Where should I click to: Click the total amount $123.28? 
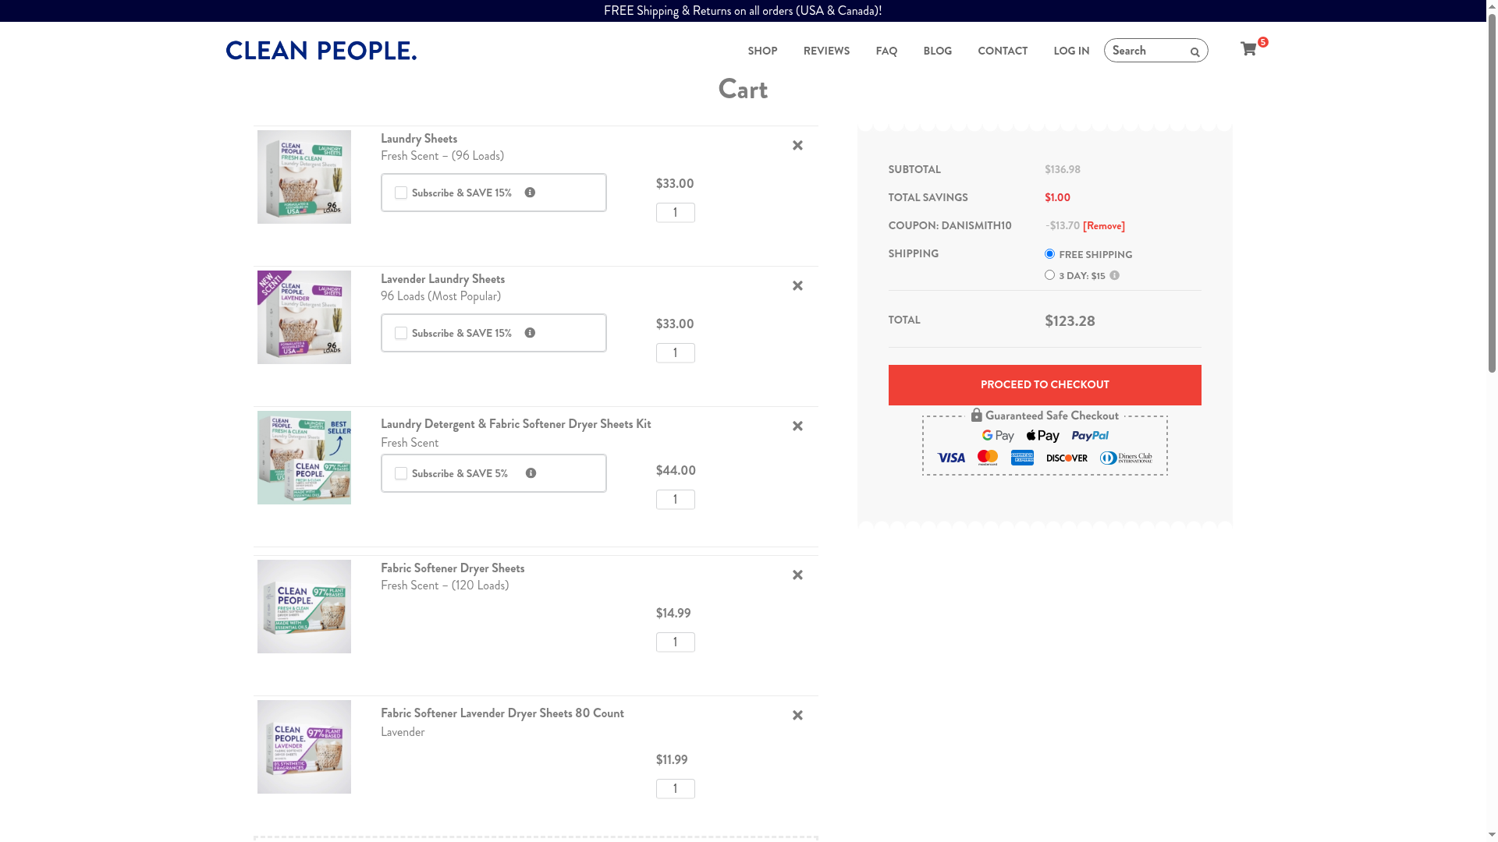tap(1070, 321)
